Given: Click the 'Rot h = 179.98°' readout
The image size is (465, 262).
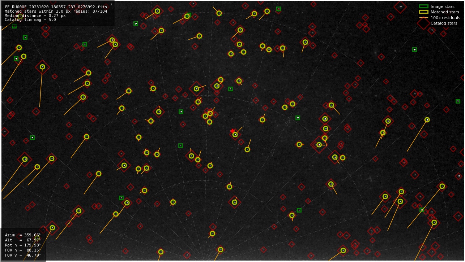Looking at the screenshot, I should [x=23, y=245].
